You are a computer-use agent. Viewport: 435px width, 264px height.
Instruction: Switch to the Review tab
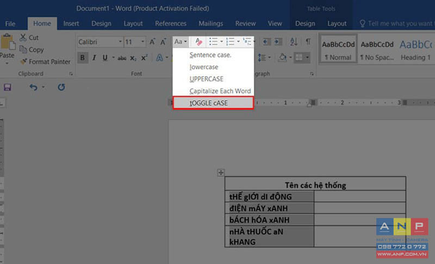click(246, 23)
